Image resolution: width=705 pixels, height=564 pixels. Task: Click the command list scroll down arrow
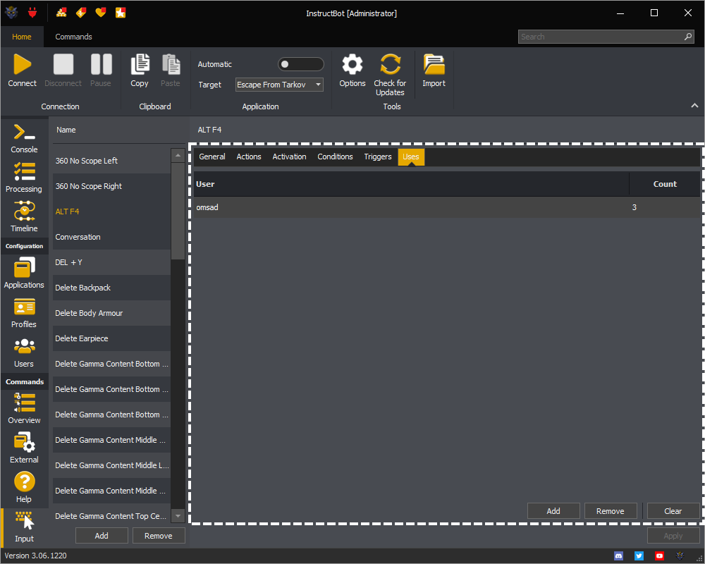pyautogui.click(x=178, y=516)
